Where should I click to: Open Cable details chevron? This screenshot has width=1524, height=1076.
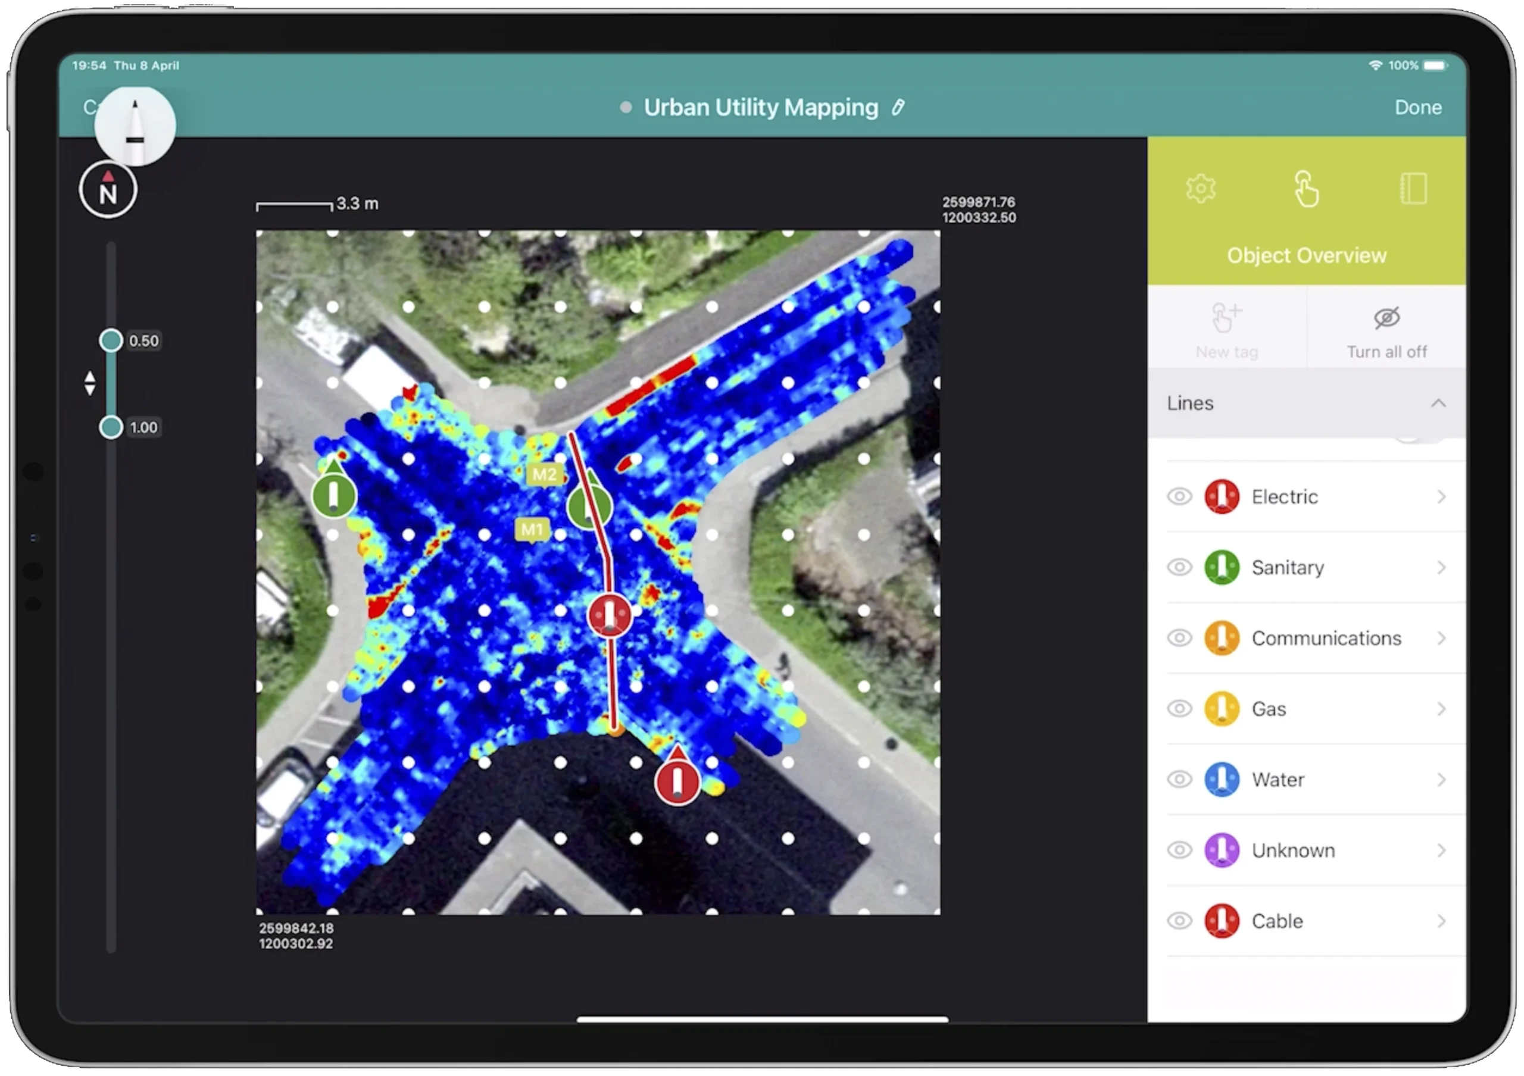[x=1441, y=921]
